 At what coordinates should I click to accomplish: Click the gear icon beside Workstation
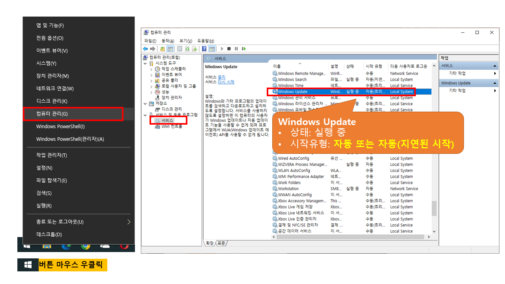pyautogui.click(x=275, y=189)
